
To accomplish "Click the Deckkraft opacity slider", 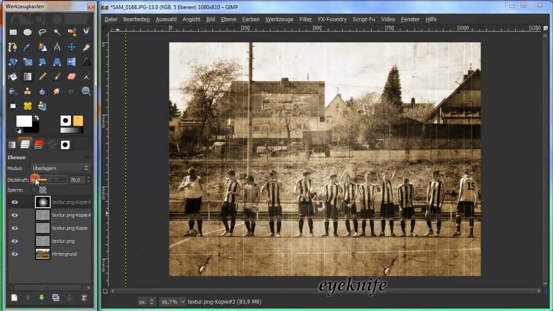I will tap(49, 180).
